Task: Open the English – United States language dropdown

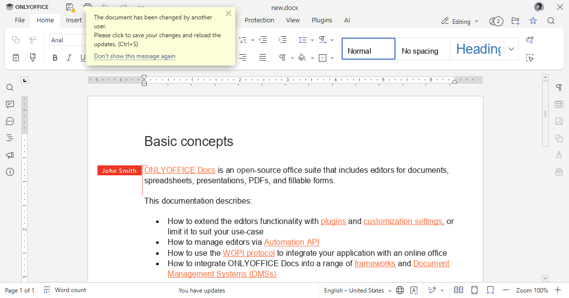Action: tap(358, 291)
